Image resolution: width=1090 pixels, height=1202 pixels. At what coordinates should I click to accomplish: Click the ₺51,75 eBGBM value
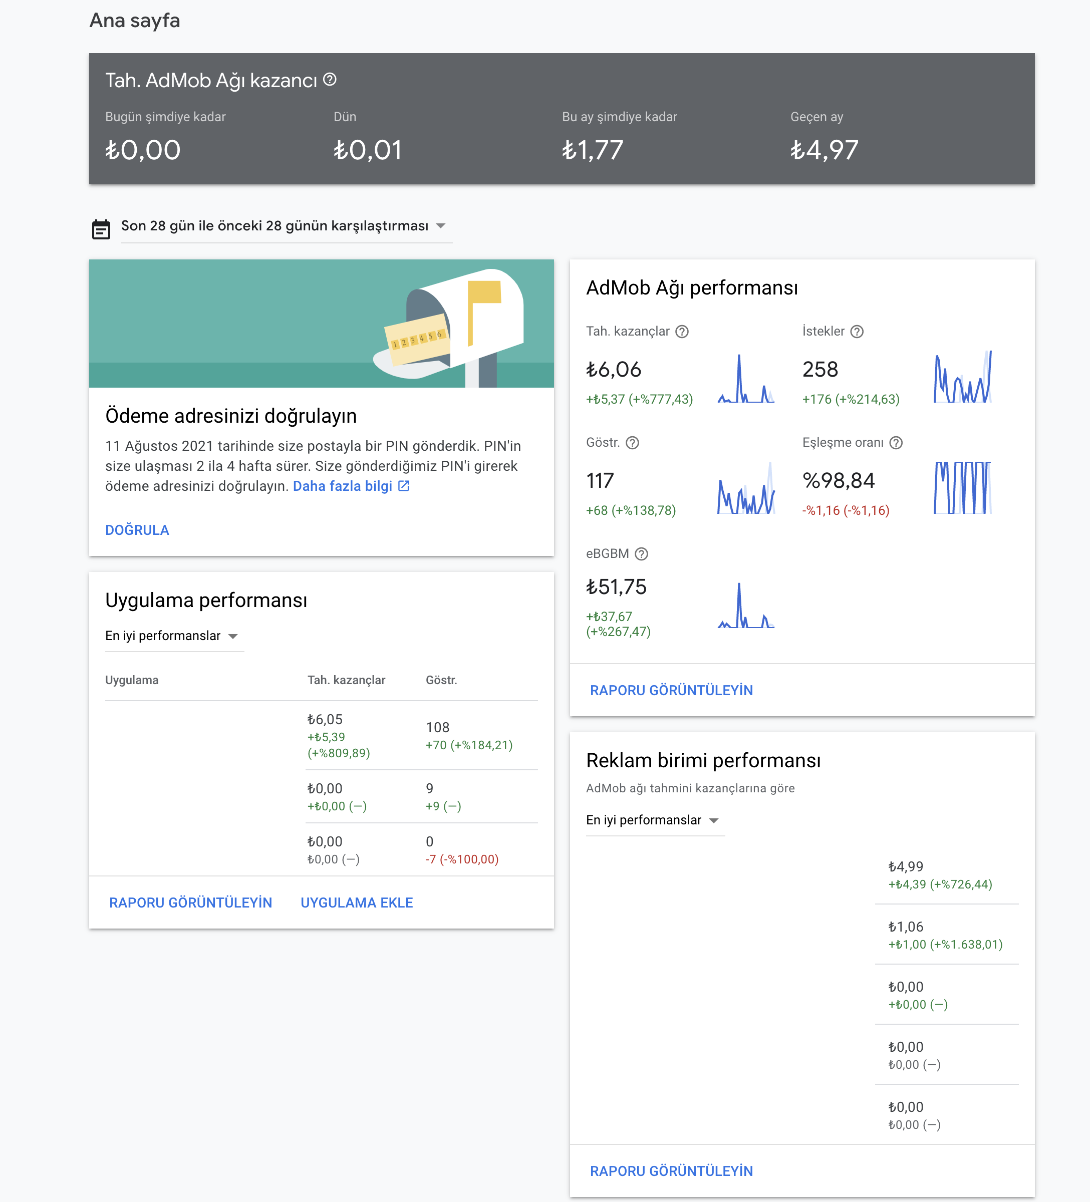[x=616, y=587]
